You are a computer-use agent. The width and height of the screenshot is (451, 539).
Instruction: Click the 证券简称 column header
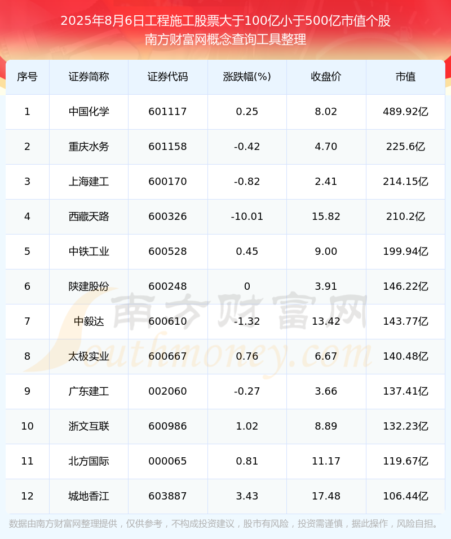tap(89, 77)
